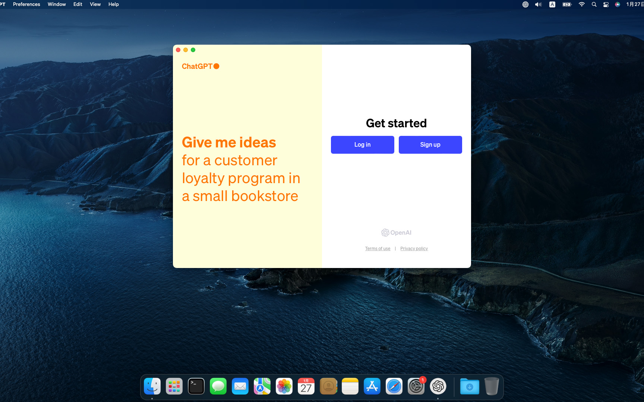Open the Privacy policy link
This screenshot has height=402, width=644.
click(414, 249)
